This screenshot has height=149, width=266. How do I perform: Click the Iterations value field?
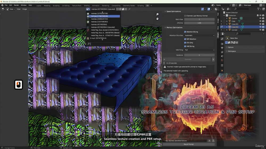coord(199,55)
